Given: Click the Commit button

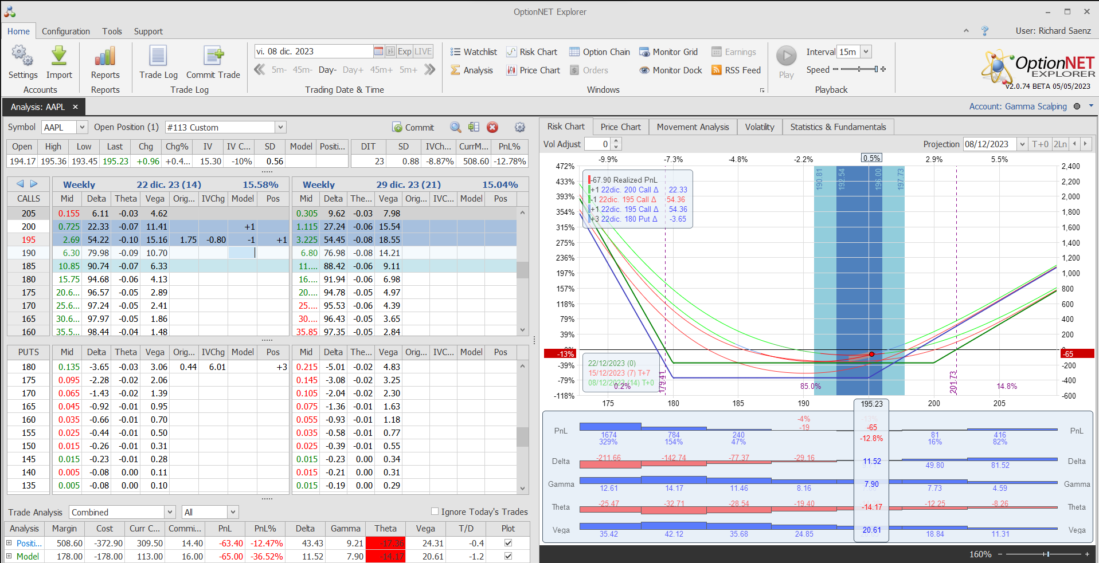Looking at the screenshot, I should point(413,127).
